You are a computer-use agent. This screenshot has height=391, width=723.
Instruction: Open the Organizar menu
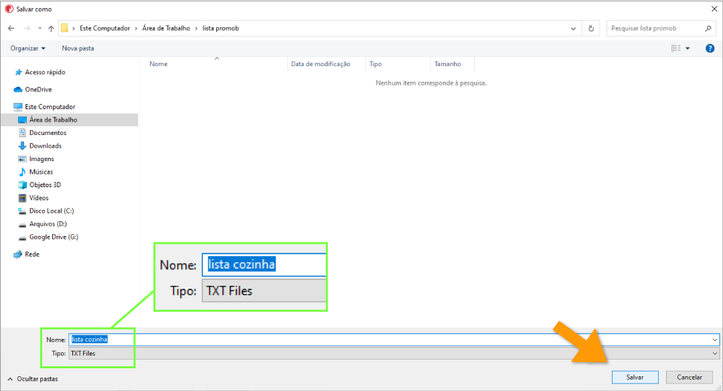point(27,48)
